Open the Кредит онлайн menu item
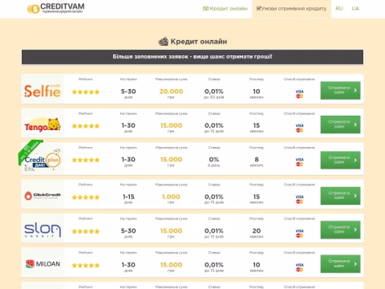 tap(225, 9)
